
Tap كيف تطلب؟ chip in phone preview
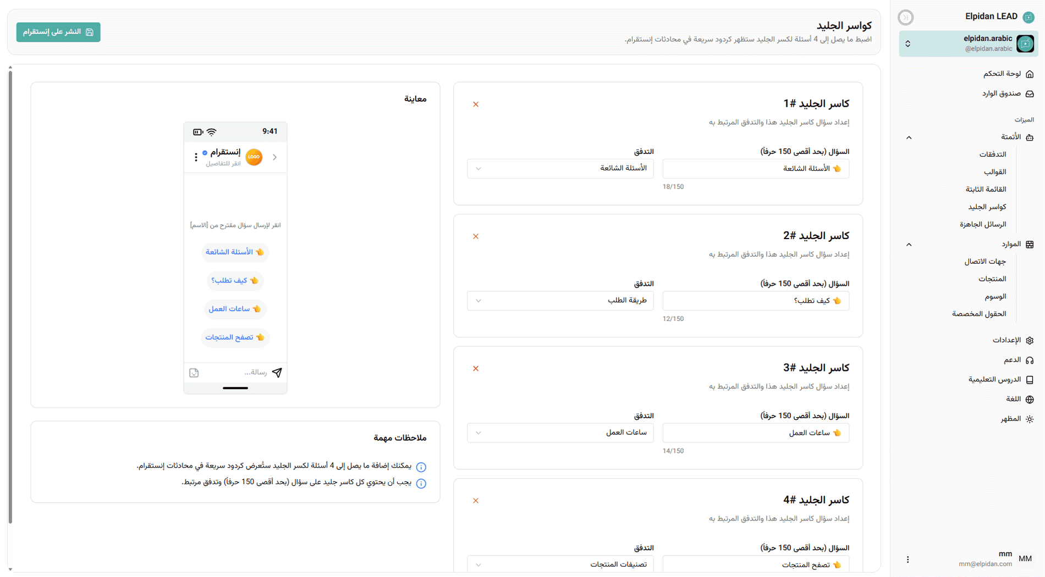click(235, 281)
